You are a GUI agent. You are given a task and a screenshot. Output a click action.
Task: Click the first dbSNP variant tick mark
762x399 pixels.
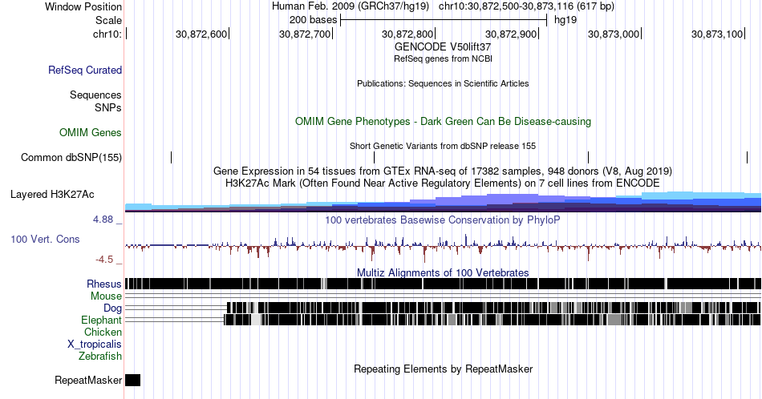(x=172, y=157)
